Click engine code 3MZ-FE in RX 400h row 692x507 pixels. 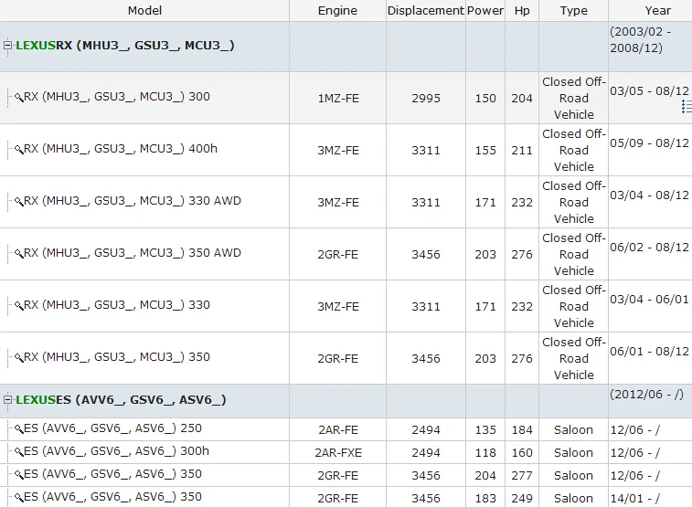click(x=338, y=151)
